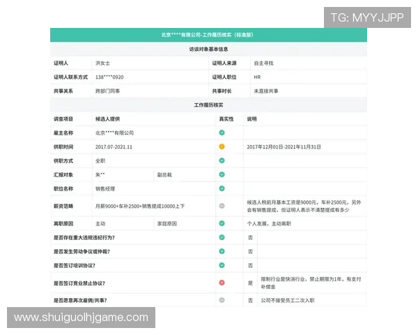The image size is (418, 335).
Task: Click the 雇主名称 row label
Action: click(x=63, y=133)
